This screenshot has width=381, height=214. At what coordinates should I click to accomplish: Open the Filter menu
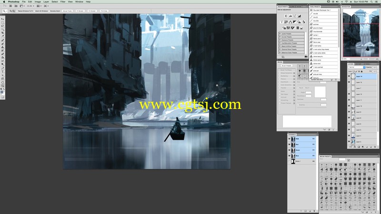pyautogui.click(x=63, y=2)
